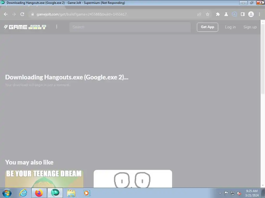This screenshot has width=265, height=198.
Task: Toggle the browser side panel icon
Action: point(243,14)
